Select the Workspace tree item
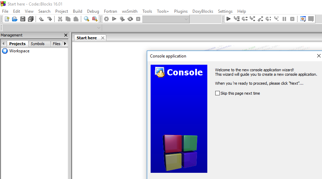The width and height of the screenshot is (322, 179). click(16, 51)
